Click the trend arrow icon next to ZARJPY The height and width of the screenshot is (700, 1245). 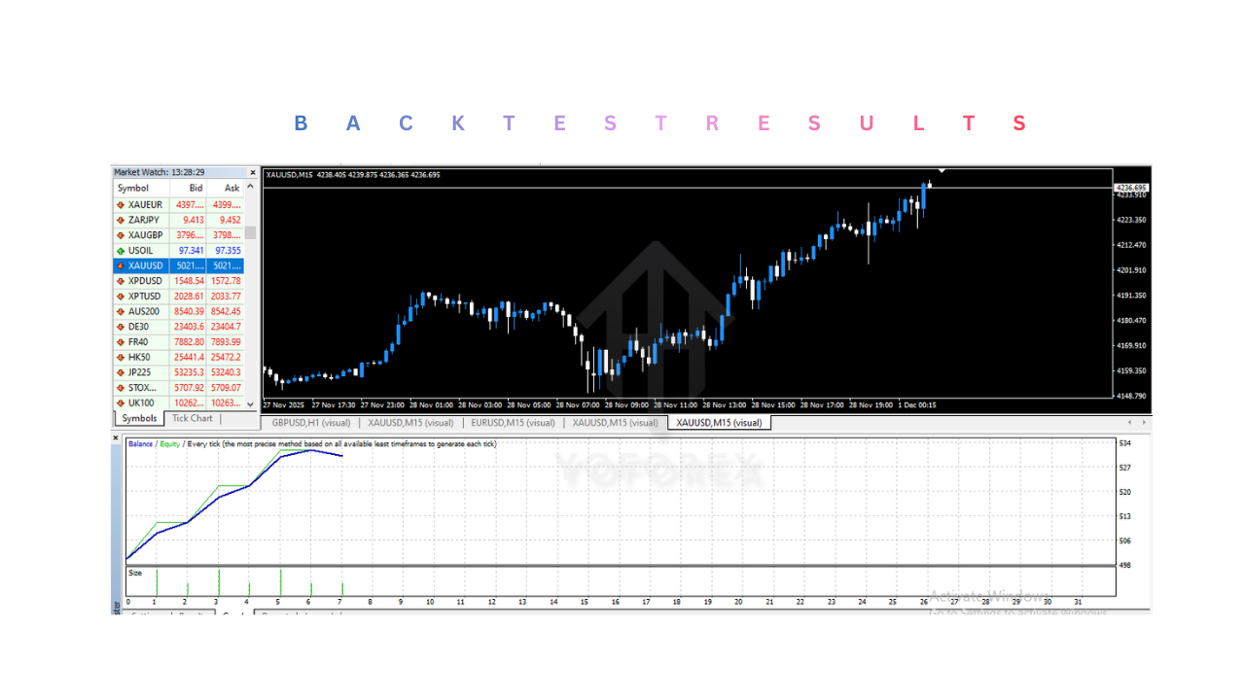pyautogui.click(x=123, y=220)
